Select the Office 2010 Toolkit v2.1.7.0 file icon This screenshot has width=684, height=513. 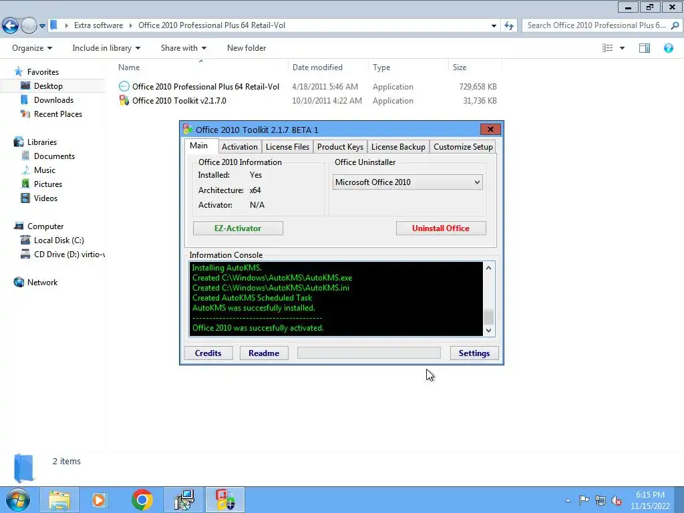coord(124,100)
